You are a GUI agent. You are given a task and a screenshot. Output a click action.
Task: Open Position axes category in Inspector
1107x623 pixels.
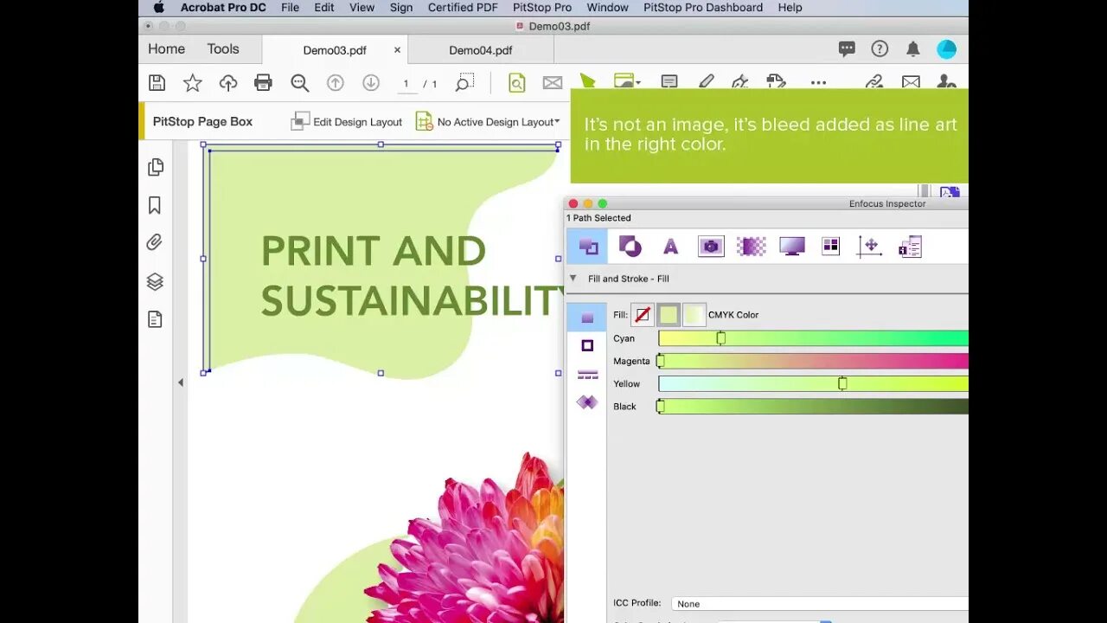coord(869,247)
